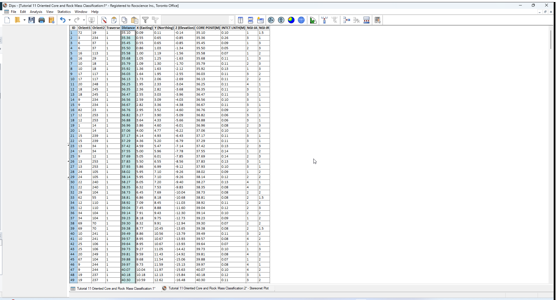Viewport: 556px width, 300px height.
Task: Open the Scatter Plot view
Action: [x=281, y=20]
